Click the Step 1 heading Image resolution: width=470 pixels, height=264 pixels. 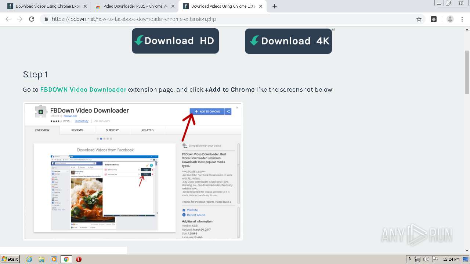[35, 74]
